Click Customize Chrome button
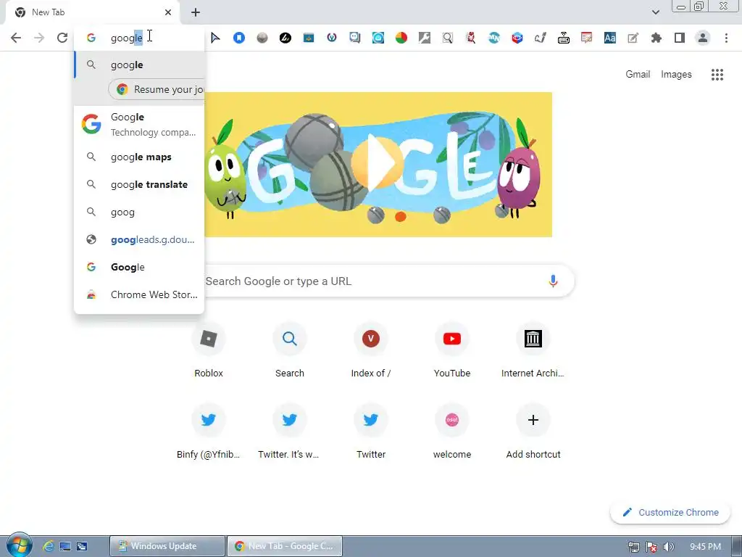The height and width of the screenshot is (557, 742). click(670, 513)
